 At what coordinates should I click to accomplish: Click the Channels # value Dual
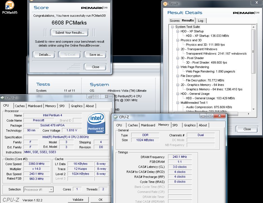(x=201, y=135)
